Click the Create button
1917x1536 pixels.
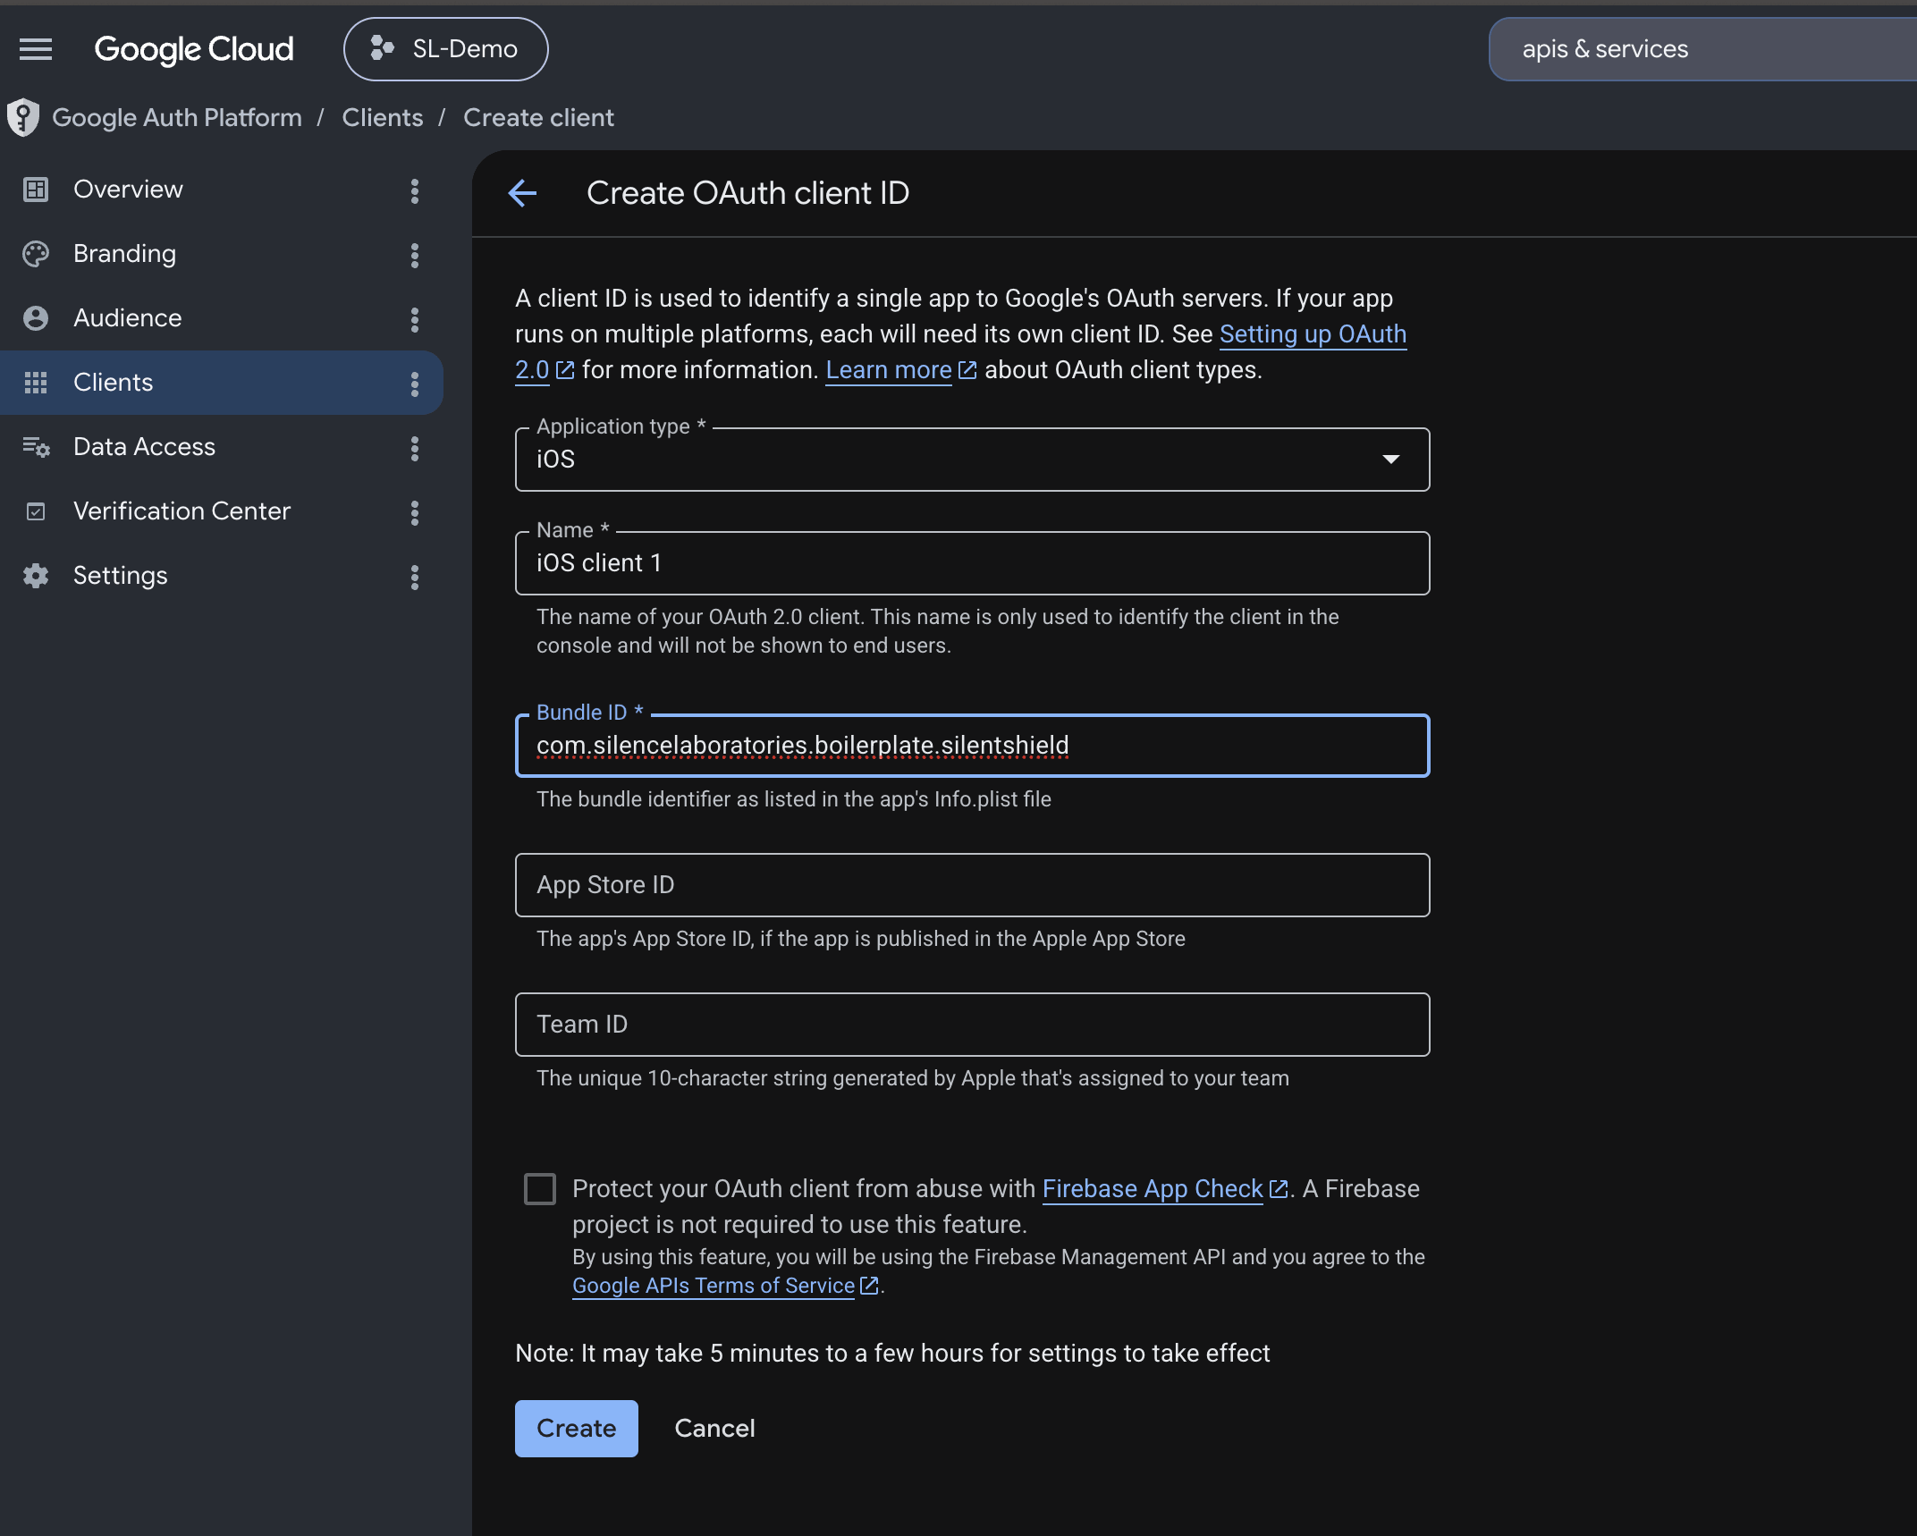[x=577, y=1429]
